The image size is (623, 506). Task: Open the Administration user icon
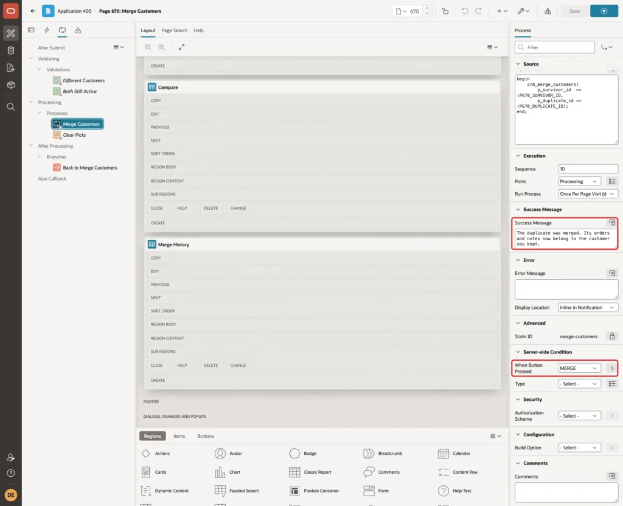coord(11,457)
